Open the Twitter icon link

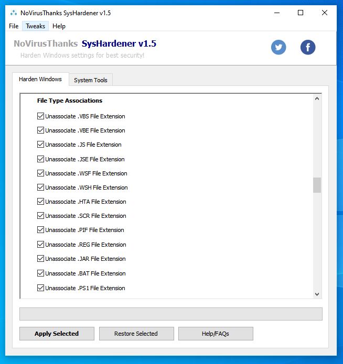coord(278,47)
